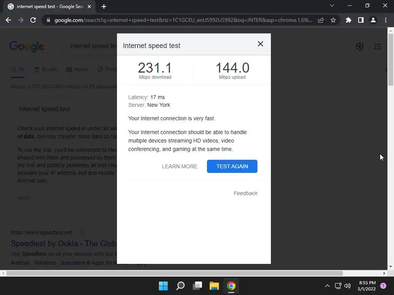
Task: Click the Chrome taskbar icon
Action: click(x=231, y=286)
